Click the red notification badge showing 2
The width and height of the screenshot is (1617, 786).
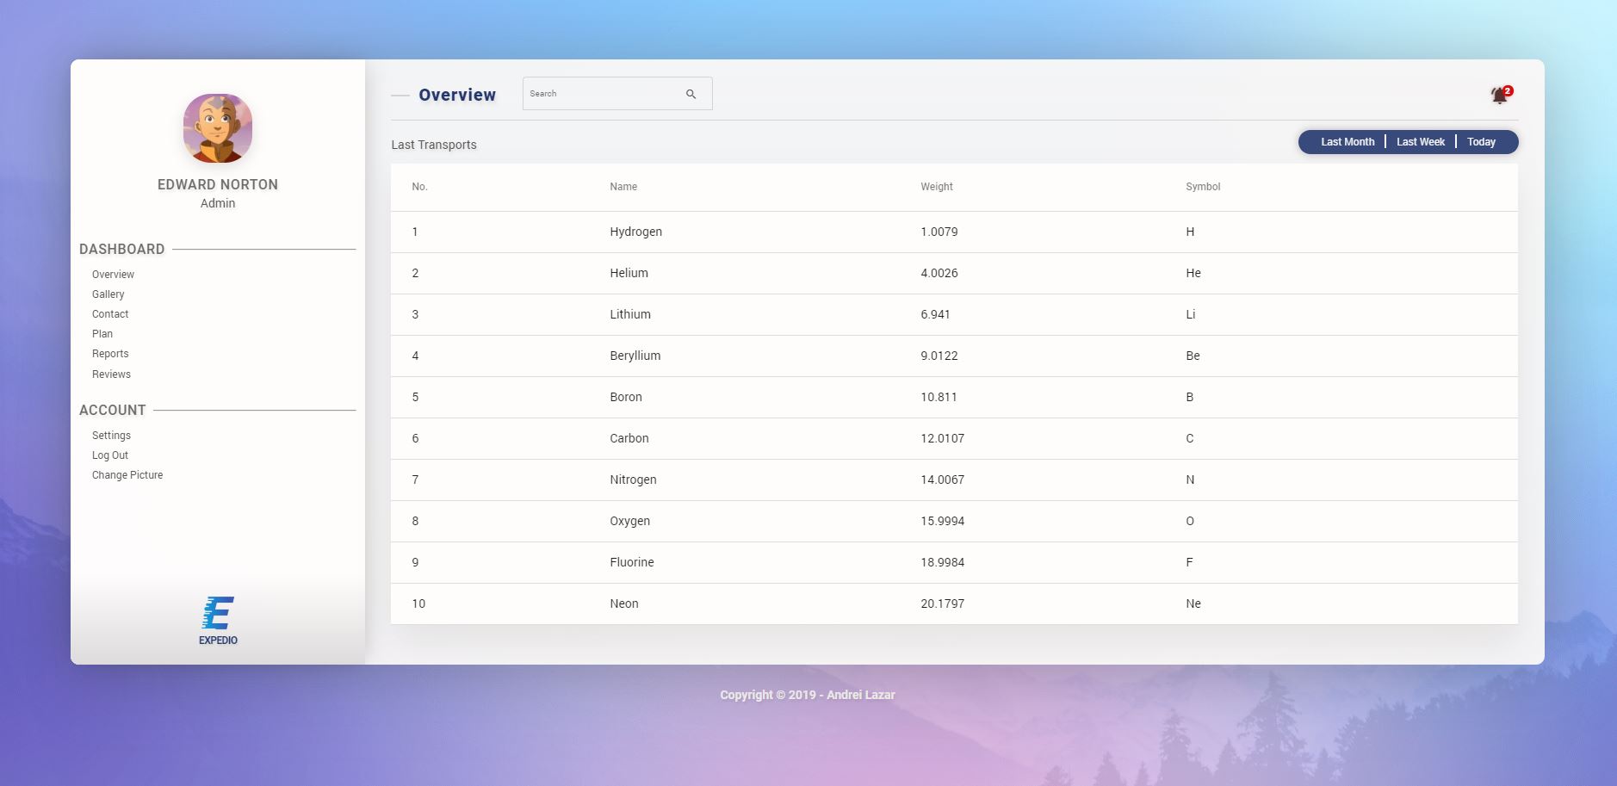point(1507,89)
